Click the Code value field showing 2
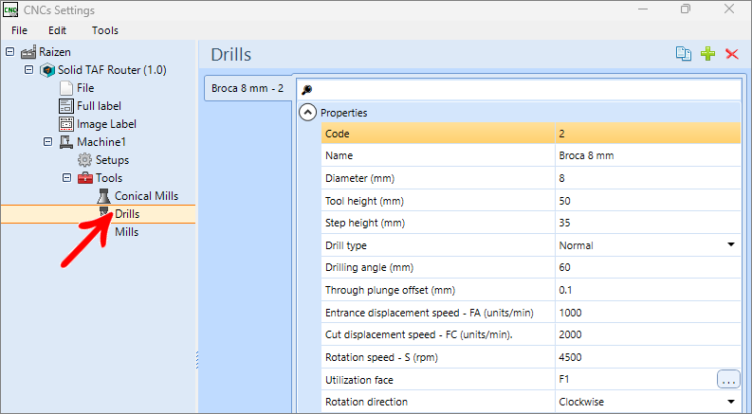Screen dimensions: 752x414 648,134
